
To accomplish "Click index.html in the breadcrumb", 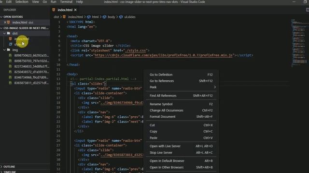I will [75, 17].
